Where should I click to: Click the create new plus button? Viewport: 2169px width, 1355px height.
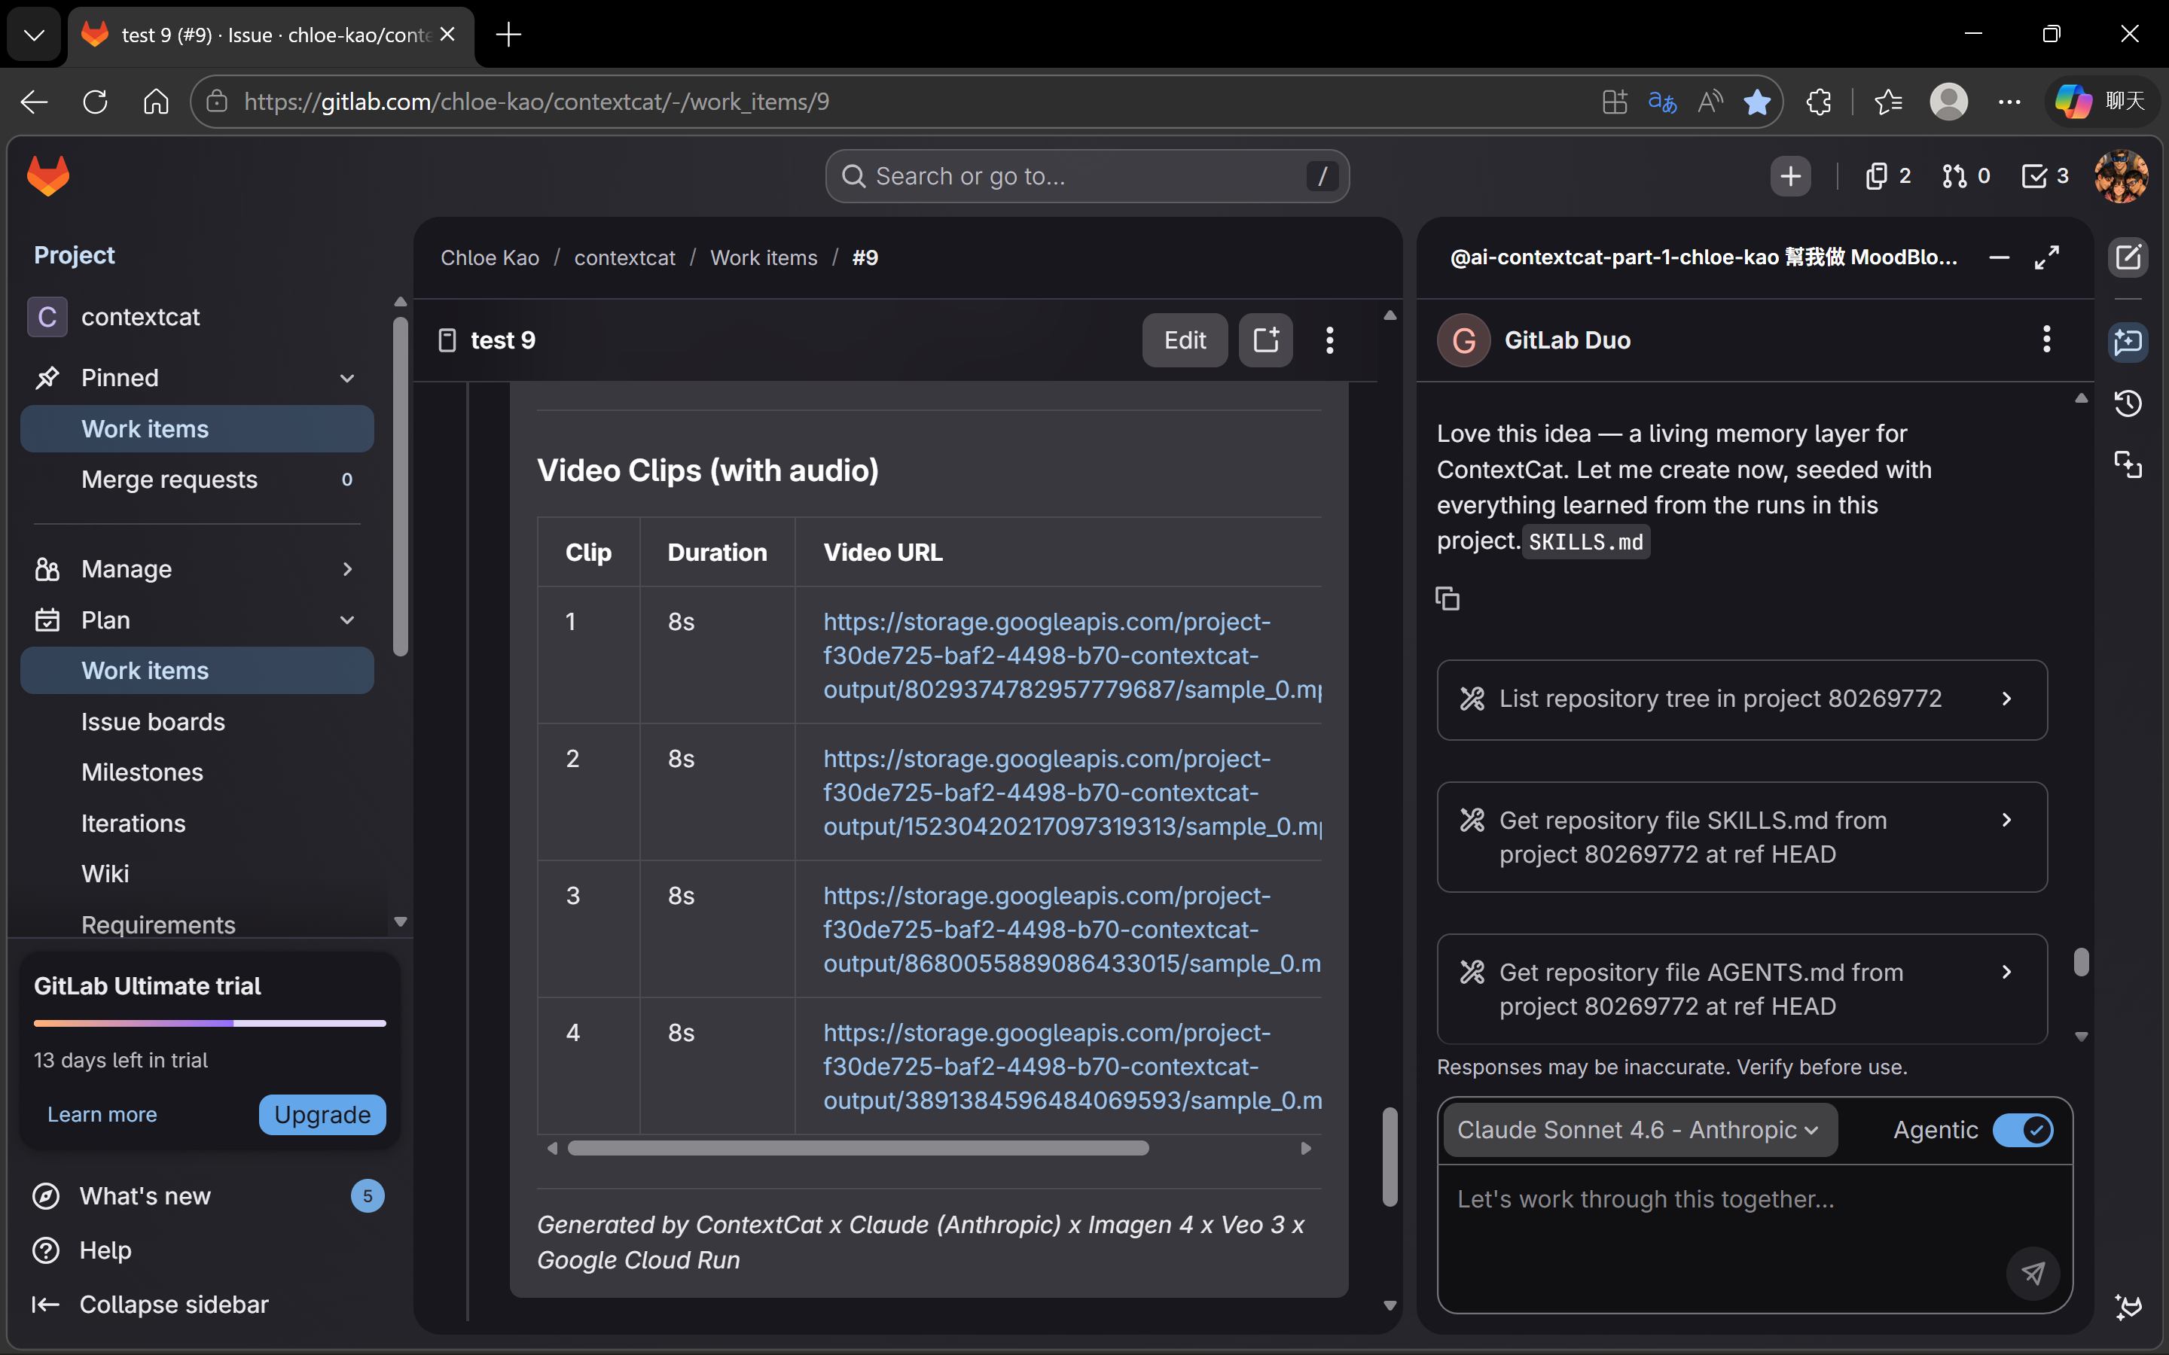click(x=1790, y=175)
